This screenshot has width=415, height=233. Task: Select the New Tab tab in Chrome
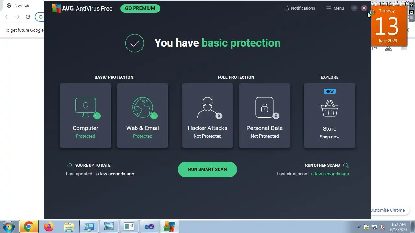(x=22, y=6)
